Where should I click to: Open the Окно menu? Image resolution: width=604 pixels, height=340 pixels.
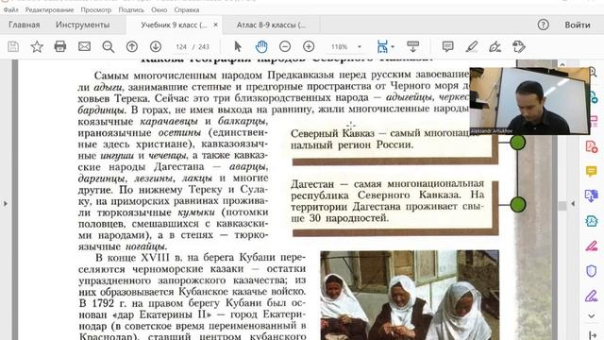pos(159,9)
